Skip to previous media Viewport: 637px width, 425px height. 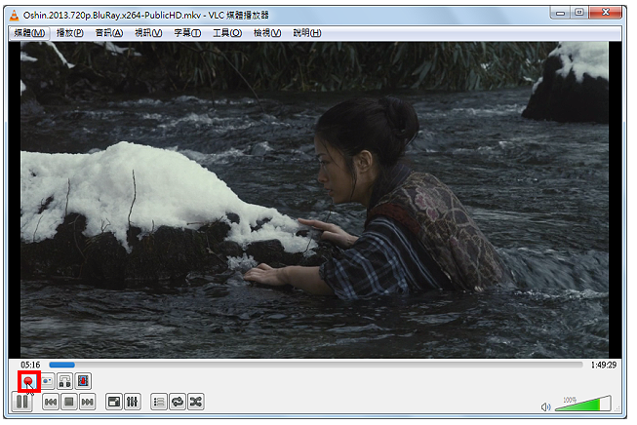tap(51, 402)
